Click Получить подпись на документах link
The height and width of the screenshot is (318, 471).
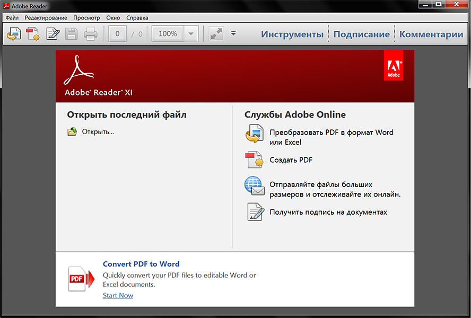[x=328, y=212]
